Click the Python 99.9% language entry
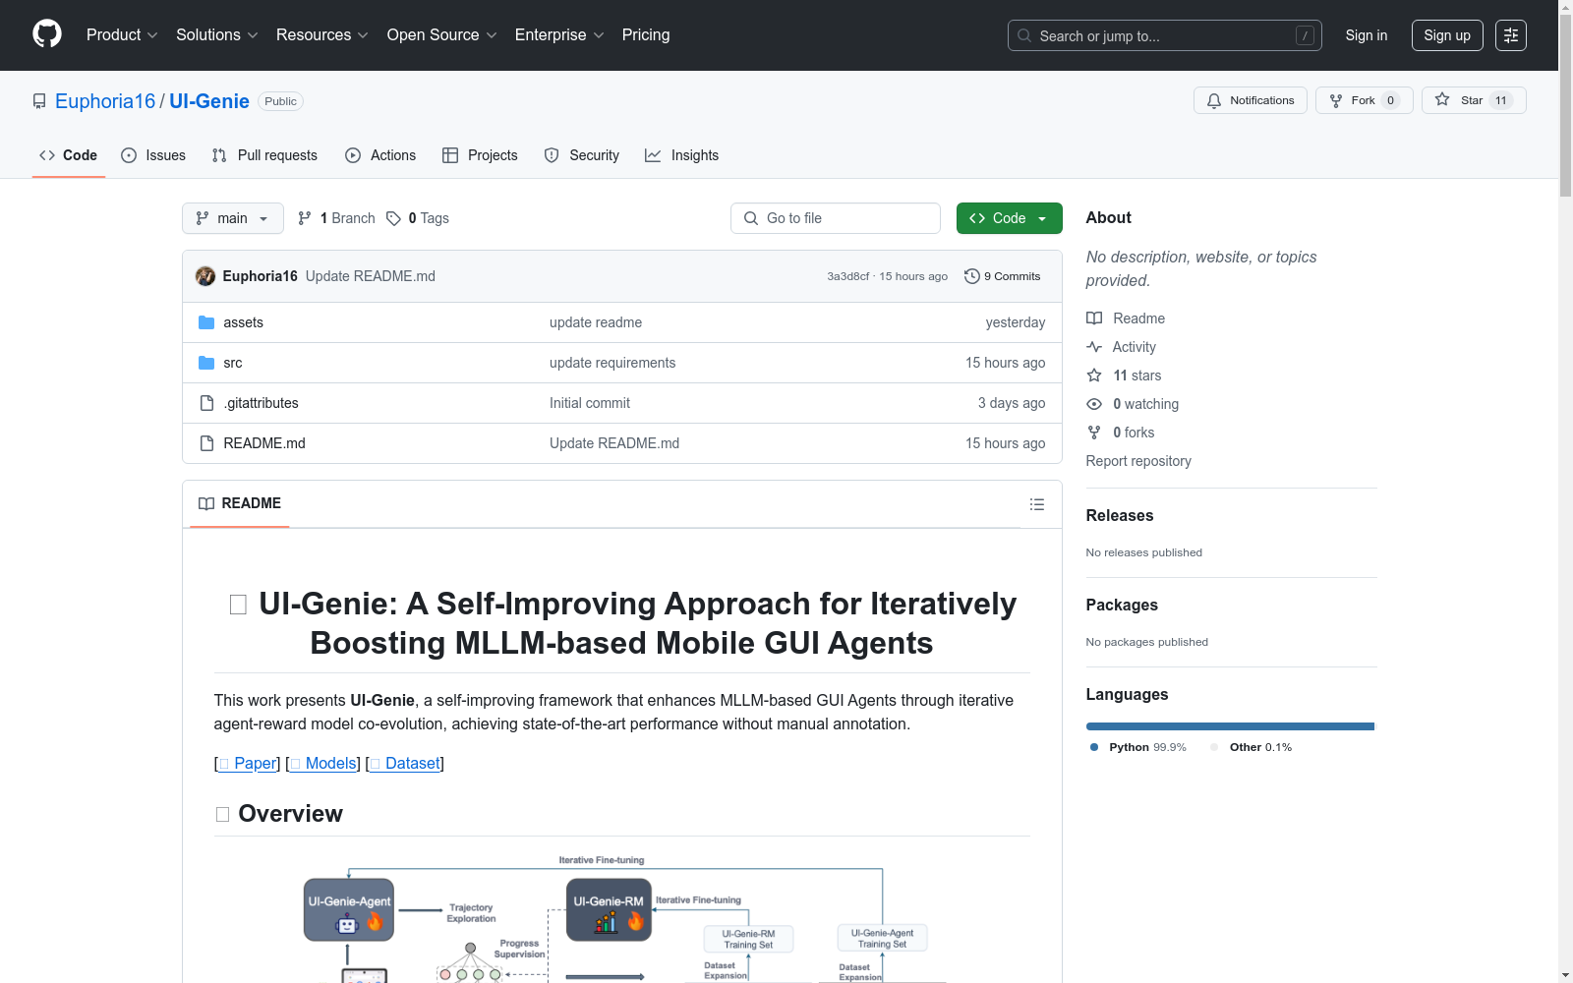This screenshot has width=1573, height=983. click(x=1137, y=747)
